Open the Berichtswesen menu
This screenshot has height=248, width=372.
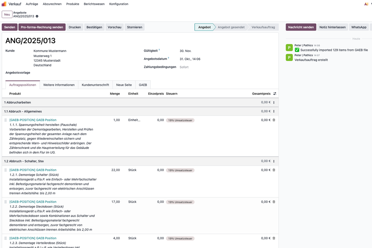tap(94, 4)
